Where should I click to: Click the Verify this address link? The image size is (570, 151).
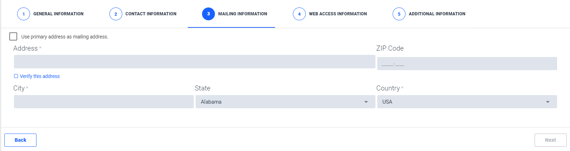[x=40, y=76]
